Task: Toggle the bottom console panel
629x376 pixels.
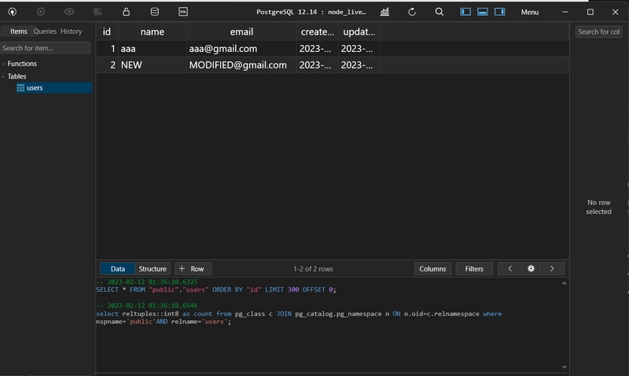Action: click(483, 12)
